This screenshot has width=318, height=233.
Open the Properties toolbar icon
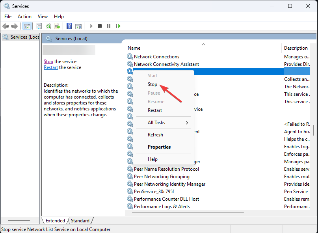(x=39, y=26)
